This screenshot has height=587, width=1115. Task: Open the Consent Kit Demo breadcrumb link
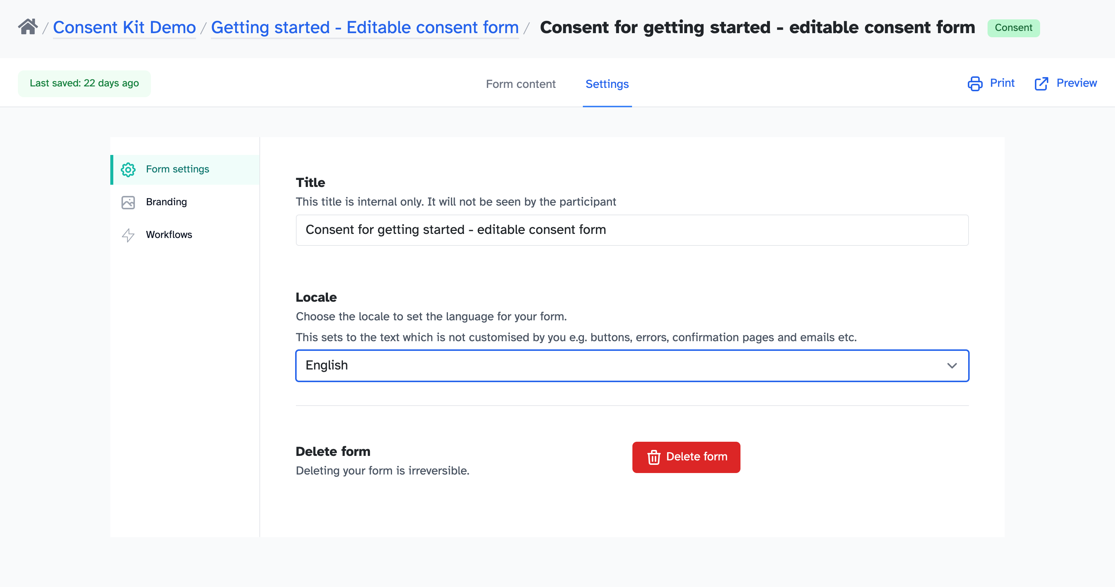124,27
